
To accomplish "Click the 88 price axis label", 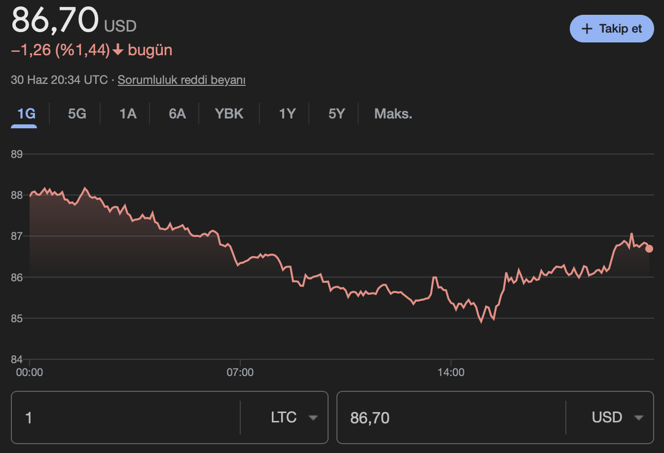I will tap(17, 195).
